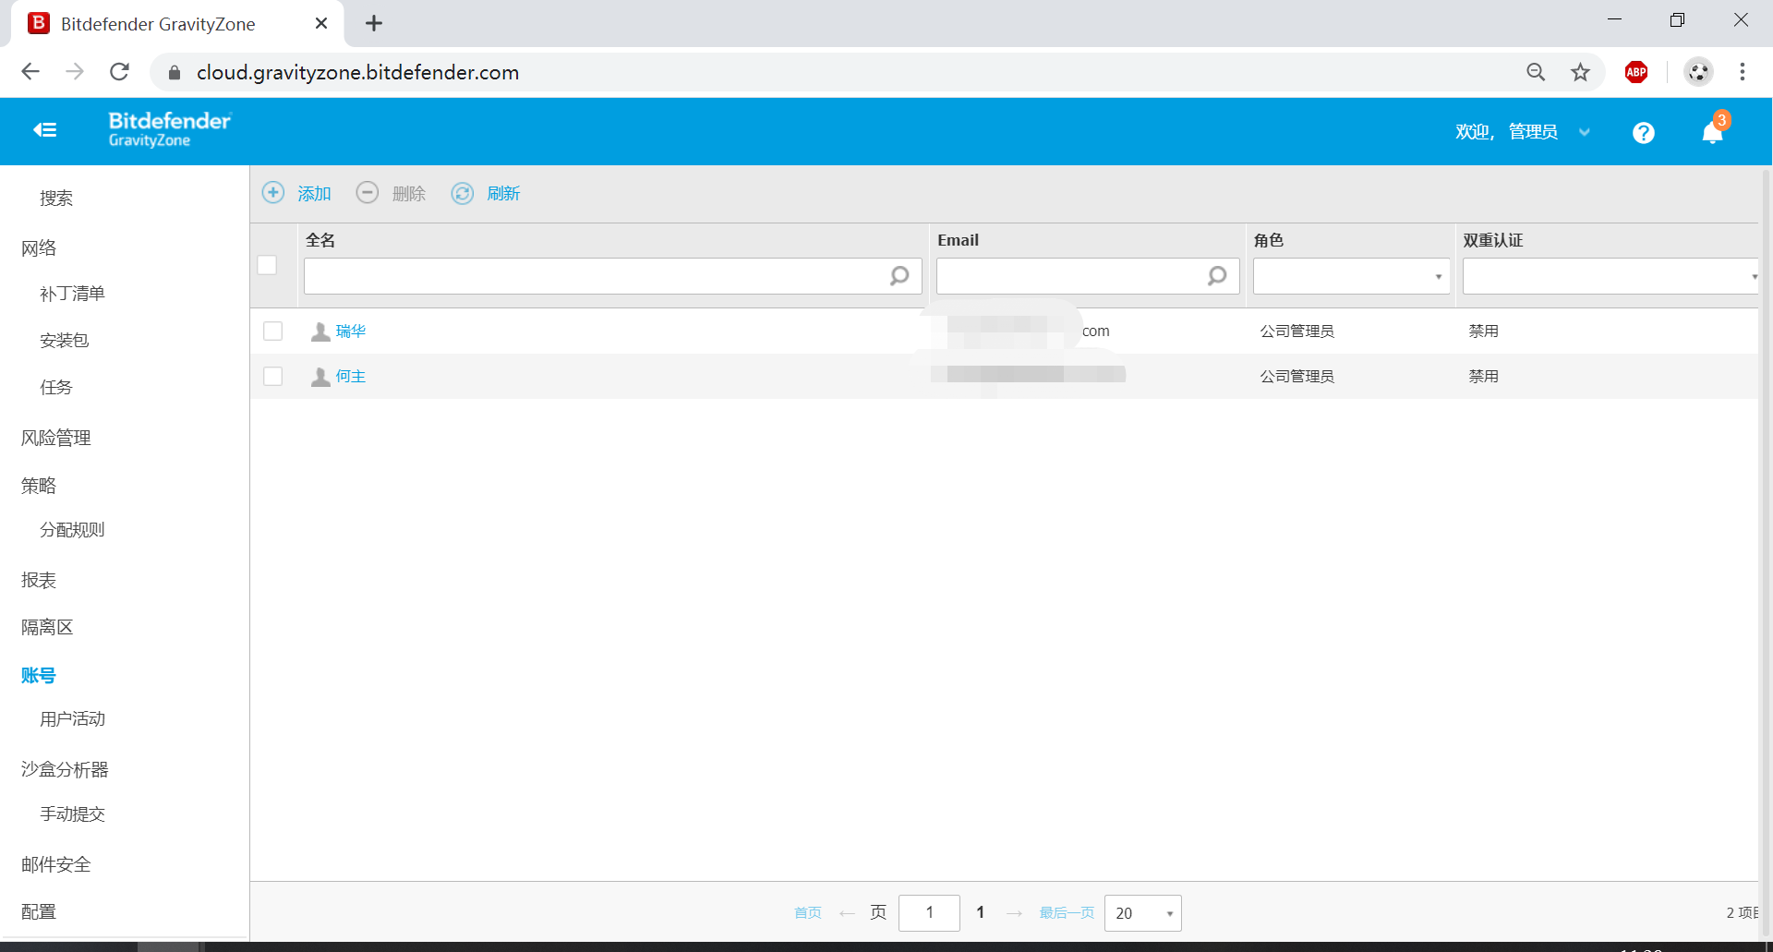
Task: Open the browser profile avatar icon
Action: coord(1698,72)
